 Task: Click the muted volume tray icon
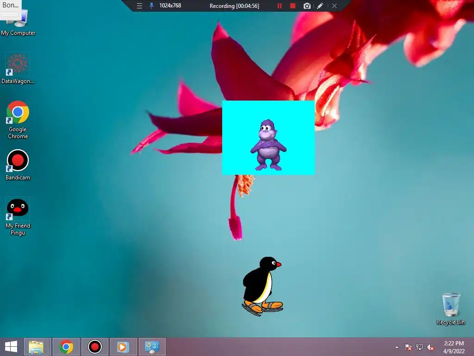(430, 347)
